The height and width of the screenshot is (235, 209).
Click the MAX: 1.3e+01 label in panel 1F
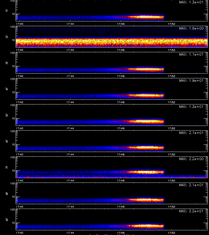191,2
